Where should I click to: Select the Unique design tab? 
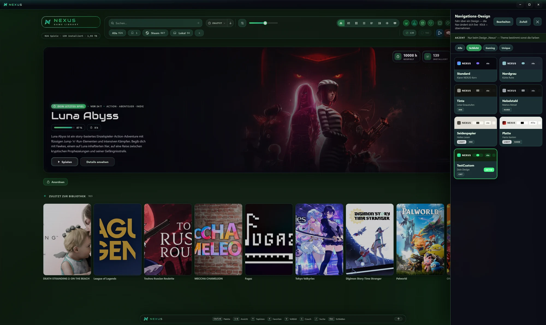point(506,48)
